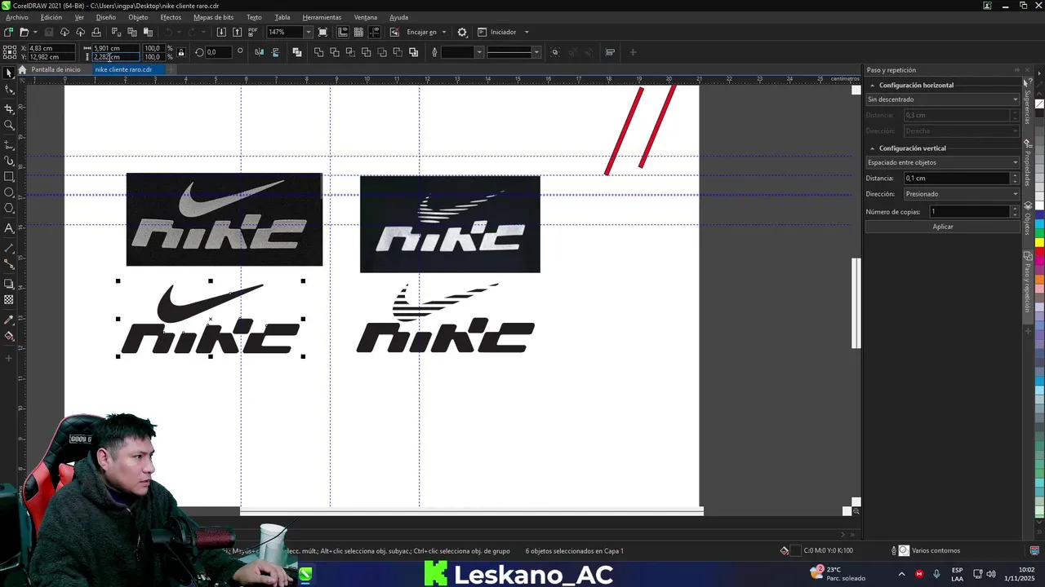Select the Artistic Media tool

pos(9,161)
